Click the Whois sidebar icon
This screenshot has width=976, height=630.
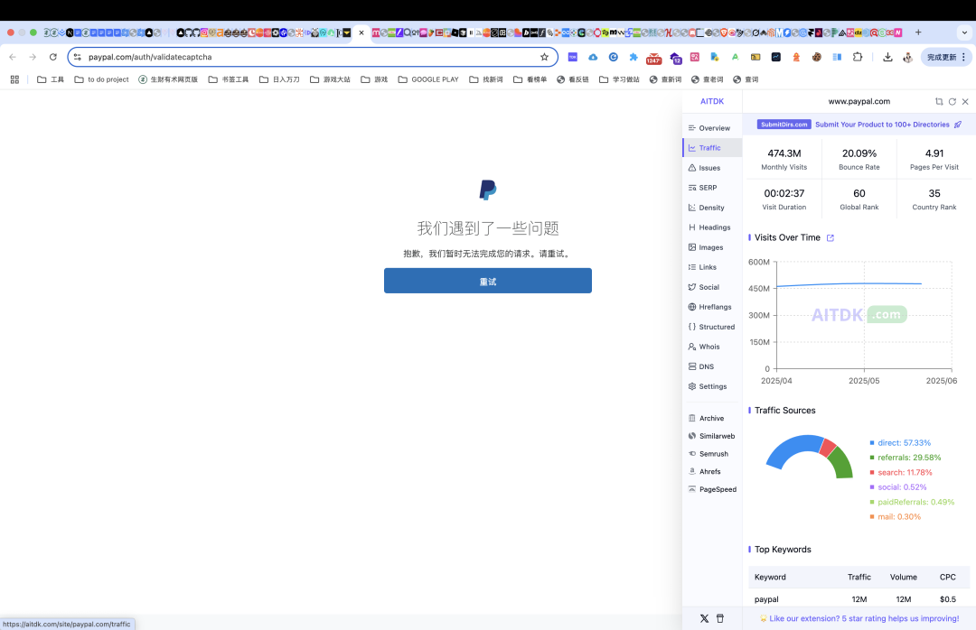click(x=691, y=347)
